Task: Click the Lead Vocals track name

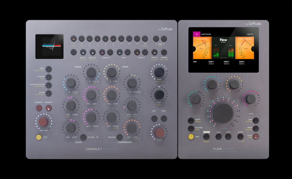Action: 206,34
